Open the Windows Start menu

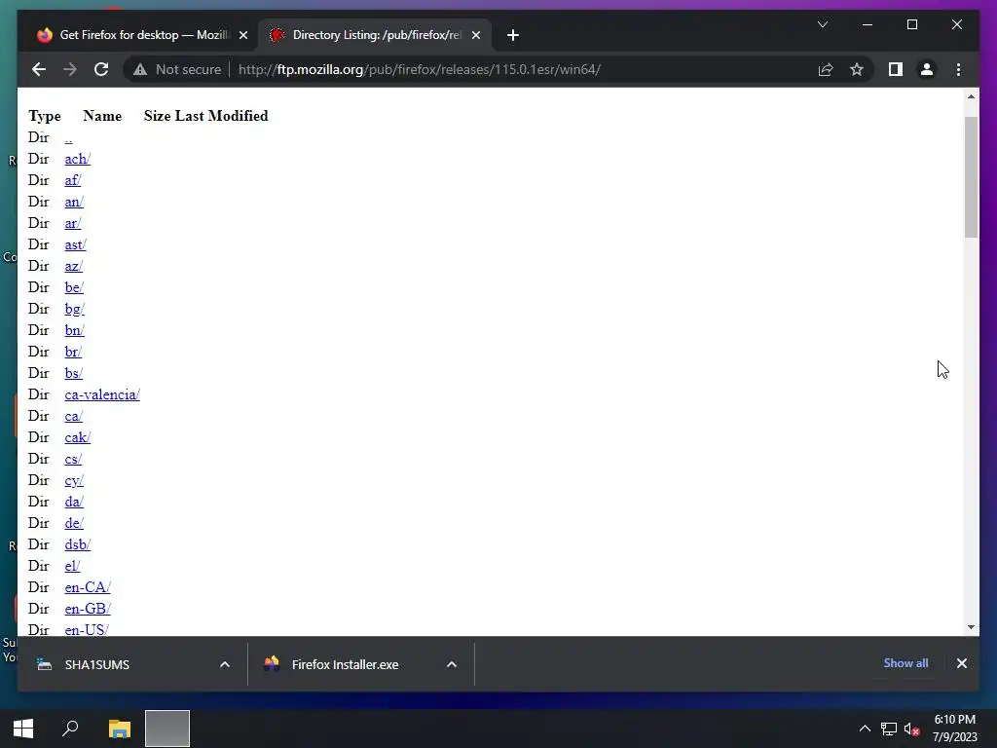click(x=23, y=729)
